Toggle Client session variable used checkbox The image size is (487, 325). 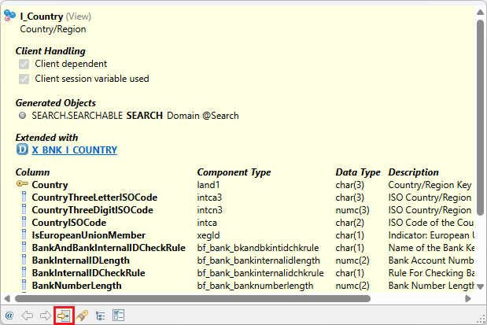24,79
